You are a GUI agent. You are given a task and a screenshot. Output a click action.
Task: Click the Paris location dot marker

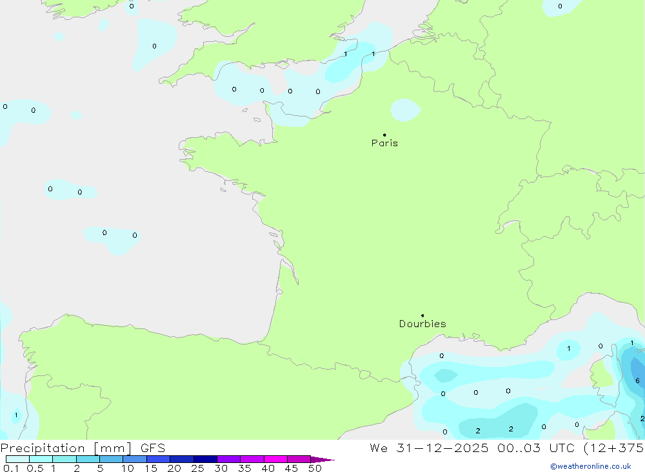[384, 135]
